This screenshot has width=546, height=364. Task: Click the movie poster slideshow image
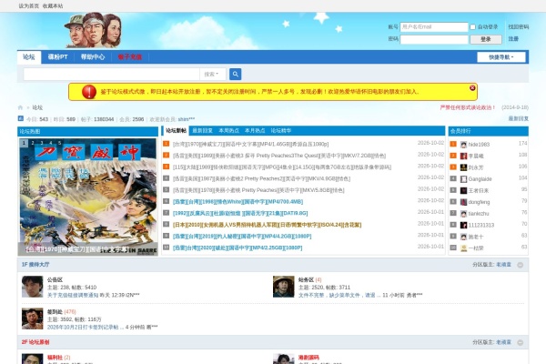(88, 197)
